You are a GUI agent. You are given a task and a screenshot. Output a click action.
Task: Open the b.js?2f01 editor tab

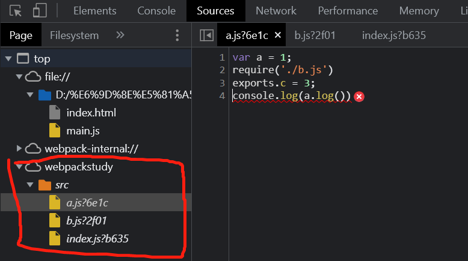coord(315,35)
